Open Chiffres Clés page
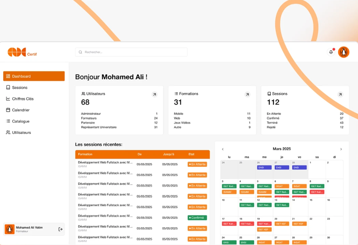358x245 pixels. click(34, 99)
